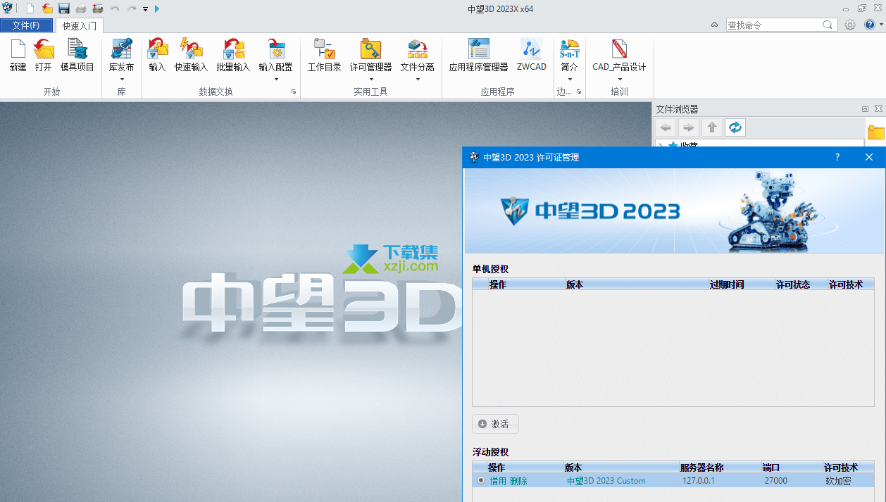The width and height of the screenshot is (886, 502).
Task: Click Open folder in quick access toolbar
Action: pyautogui.click(x=47, y=8)
